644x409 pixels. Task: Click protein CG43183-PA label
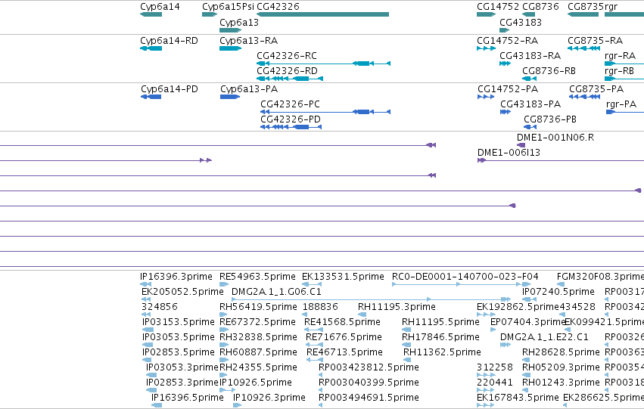coord(530,104)
